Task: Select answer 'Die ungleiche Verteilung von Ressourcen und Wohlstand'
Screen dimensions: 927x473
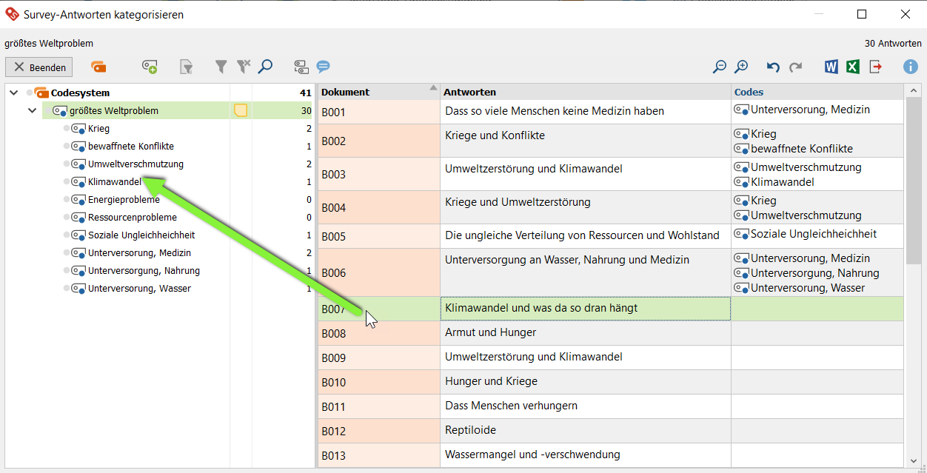Action: coord(582,235)
